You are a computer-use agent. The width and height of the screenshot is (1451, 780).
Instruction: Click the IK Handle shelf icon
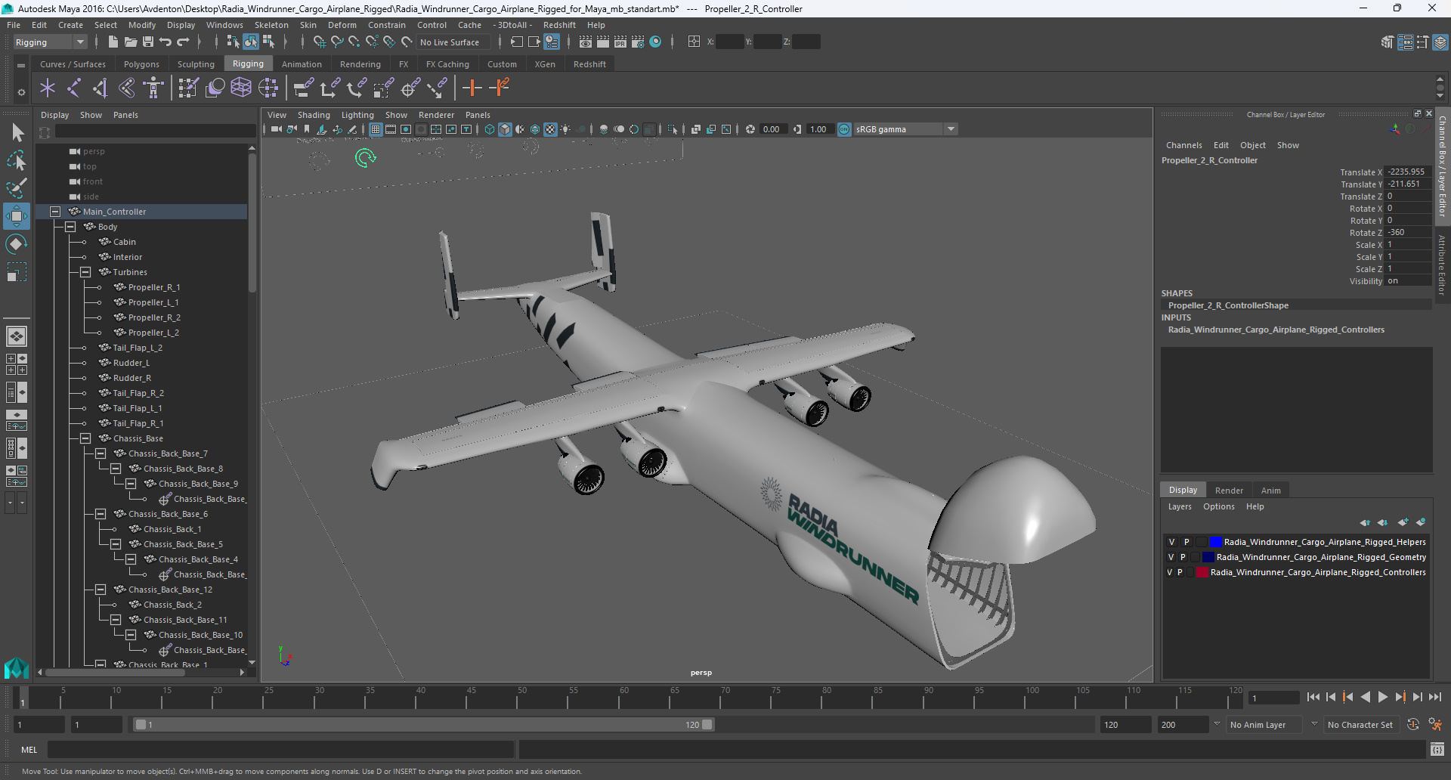click(x=100, y=88)
